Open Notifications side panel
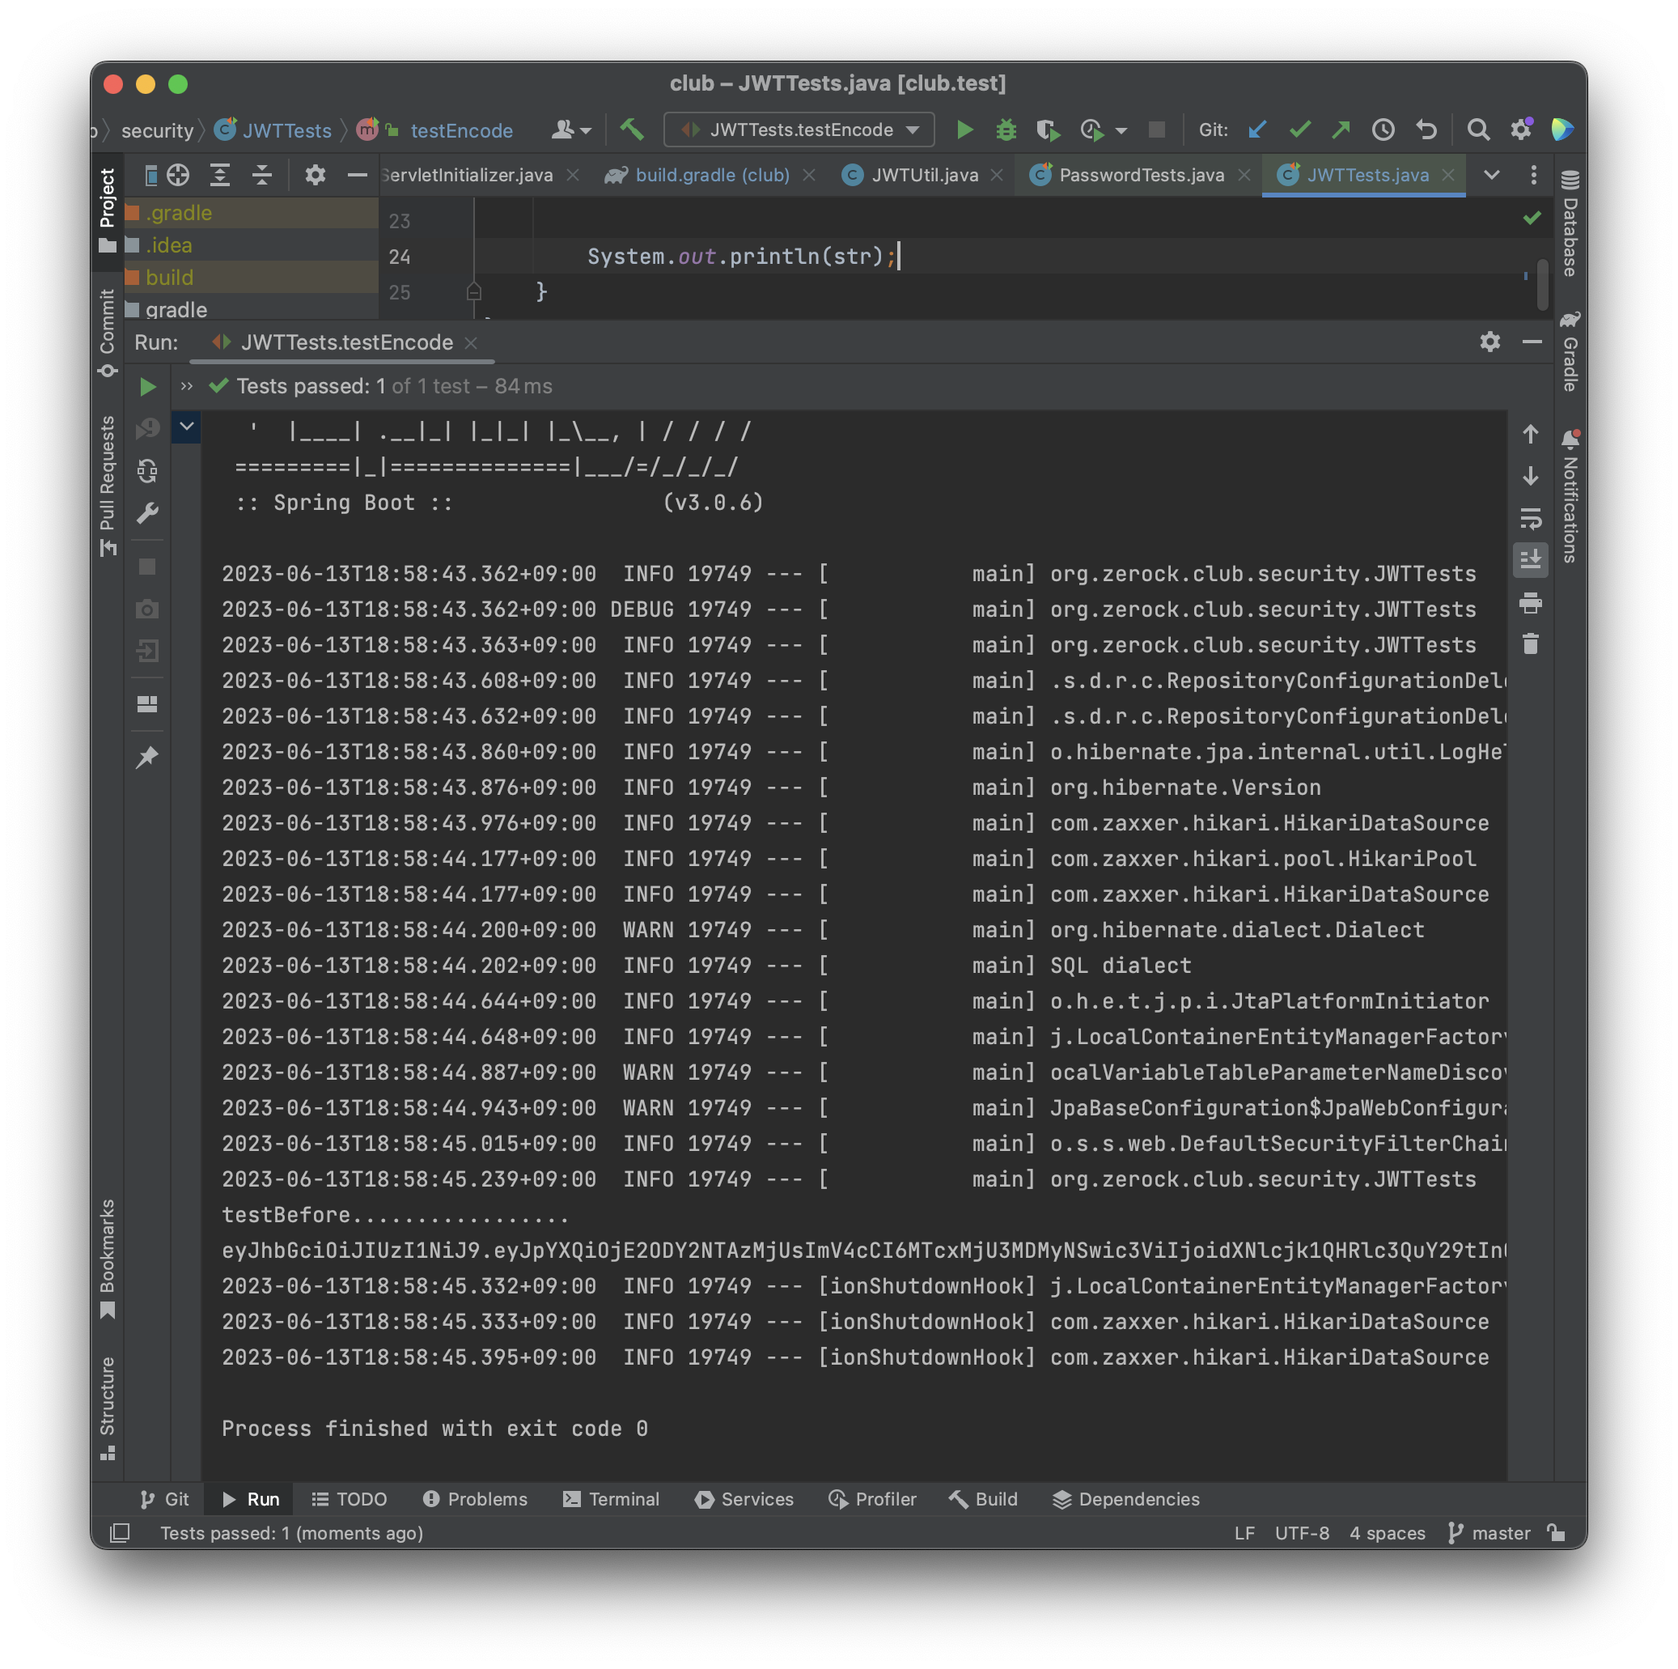The image size is (1678, 1669). click(x=1570, y=496)
